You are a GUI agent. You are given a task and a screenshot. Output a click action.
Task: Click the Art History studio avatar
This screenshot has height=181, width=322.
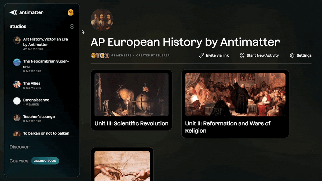pyautogui.click(x=17, y=40)
